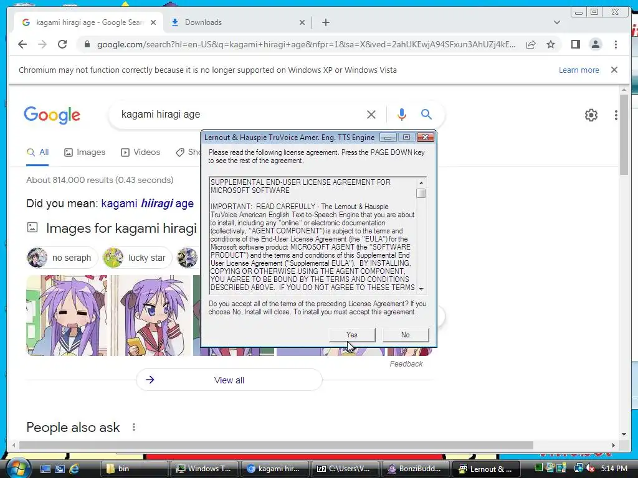The height and width of the screenshot is (478, 638).
Task: Click Yes to accept license agreement
Action: [352, 334]
